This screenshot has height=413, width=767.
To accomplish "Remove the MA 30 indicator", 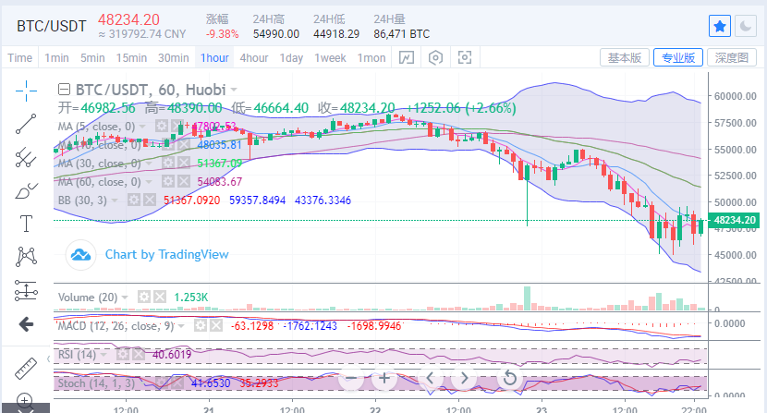I will click(x=184, y=163).
